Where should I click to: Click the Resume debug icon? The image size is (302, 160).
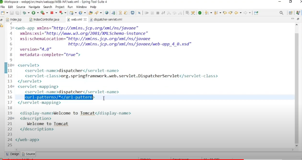tap(147, 13)
